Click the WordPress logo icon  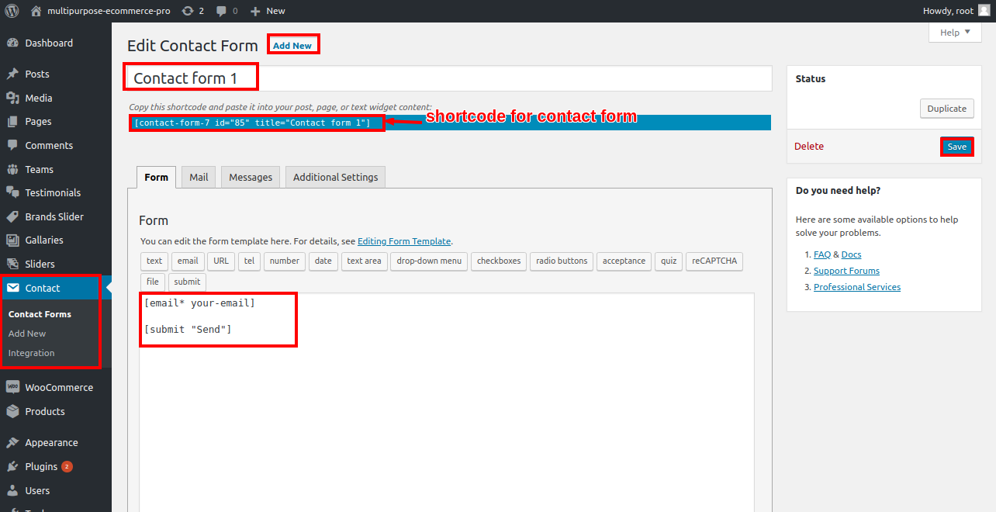(x=12, y=11)
